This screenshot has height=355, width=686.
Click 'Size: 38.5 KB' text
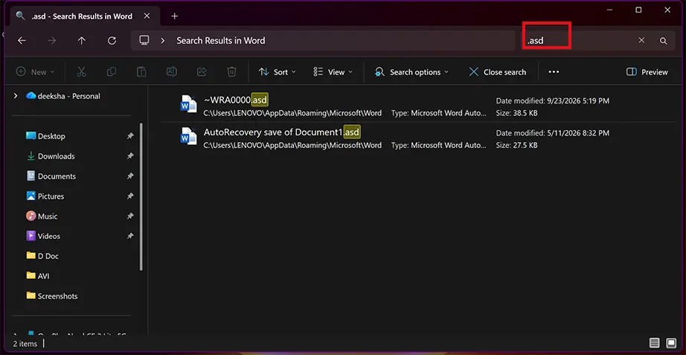click(x=516, y=113)
